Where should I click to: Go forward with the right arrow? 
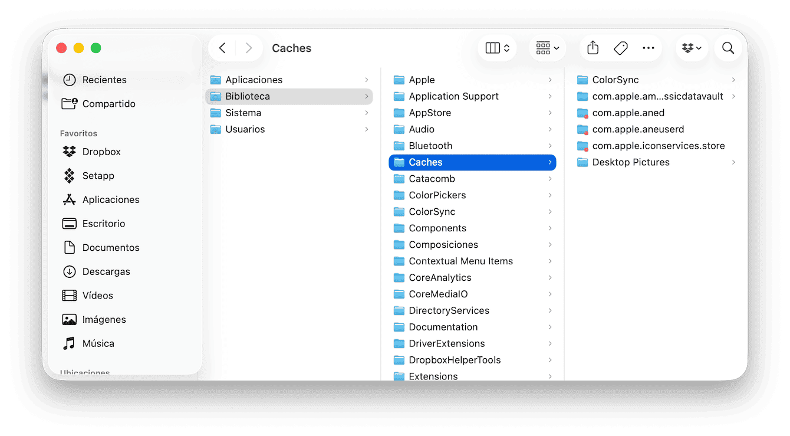coord(249,48)
